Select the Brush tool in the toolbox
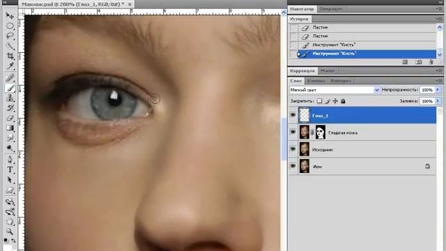The height and width of the screenshot is (251, 446). (10, 88)
